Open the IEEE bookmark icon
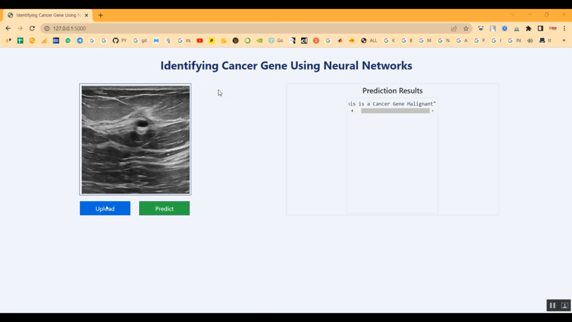Image resolution: width=572 pixels, height=322 pixels. coord(56,40)
